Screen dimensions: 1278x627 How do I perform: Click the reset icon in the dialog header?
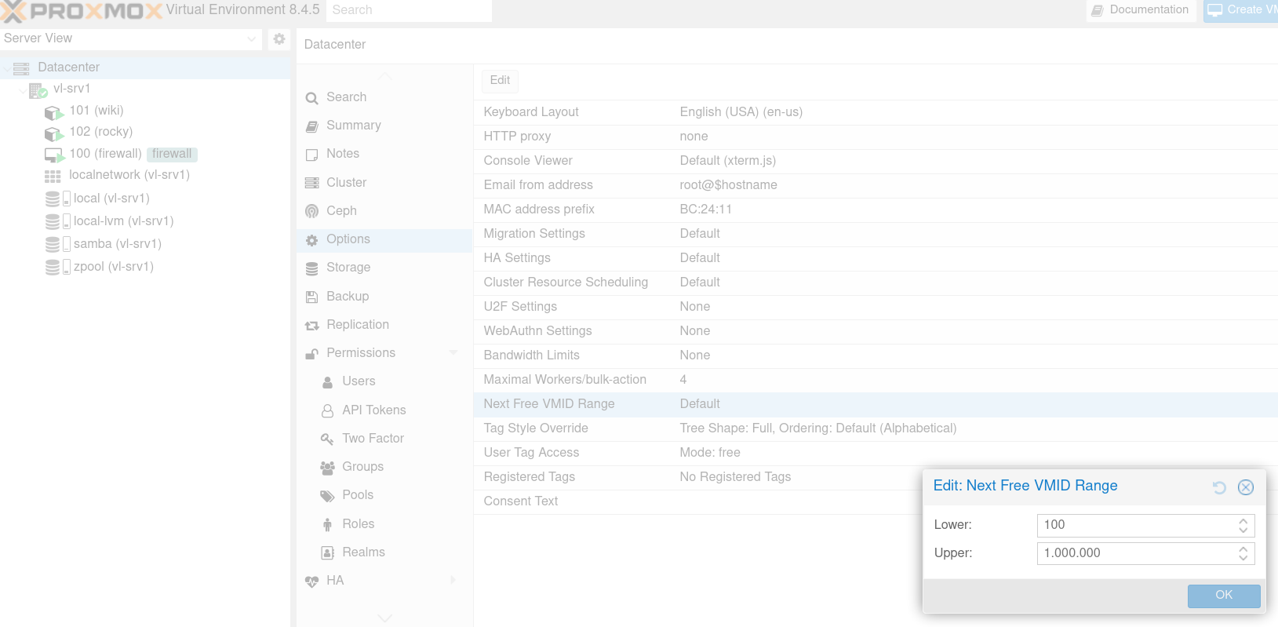coord(1219,487)
